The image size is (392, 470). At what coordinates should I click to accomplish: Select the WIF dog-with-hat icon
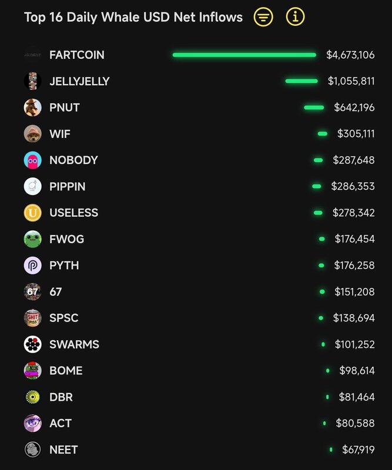click(x=32, y=134)
